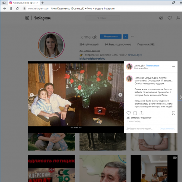Show previous photo in carousel
The image size is (182, 182).
tap(32, 95)
